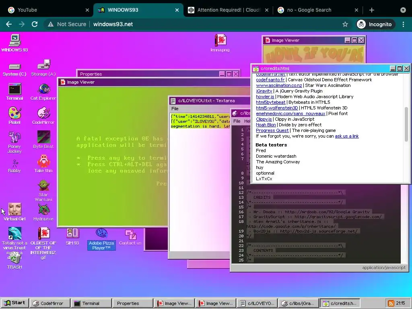Screen dimensions: 412x309
Task: Follow the Progress Quest link
Action: coord(272,131)
